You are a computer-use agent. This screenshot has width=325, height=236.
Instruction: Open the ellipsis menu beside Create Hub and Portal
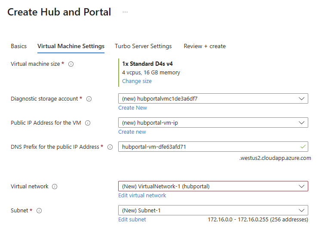pyautogui.click(x=125, y=12)
